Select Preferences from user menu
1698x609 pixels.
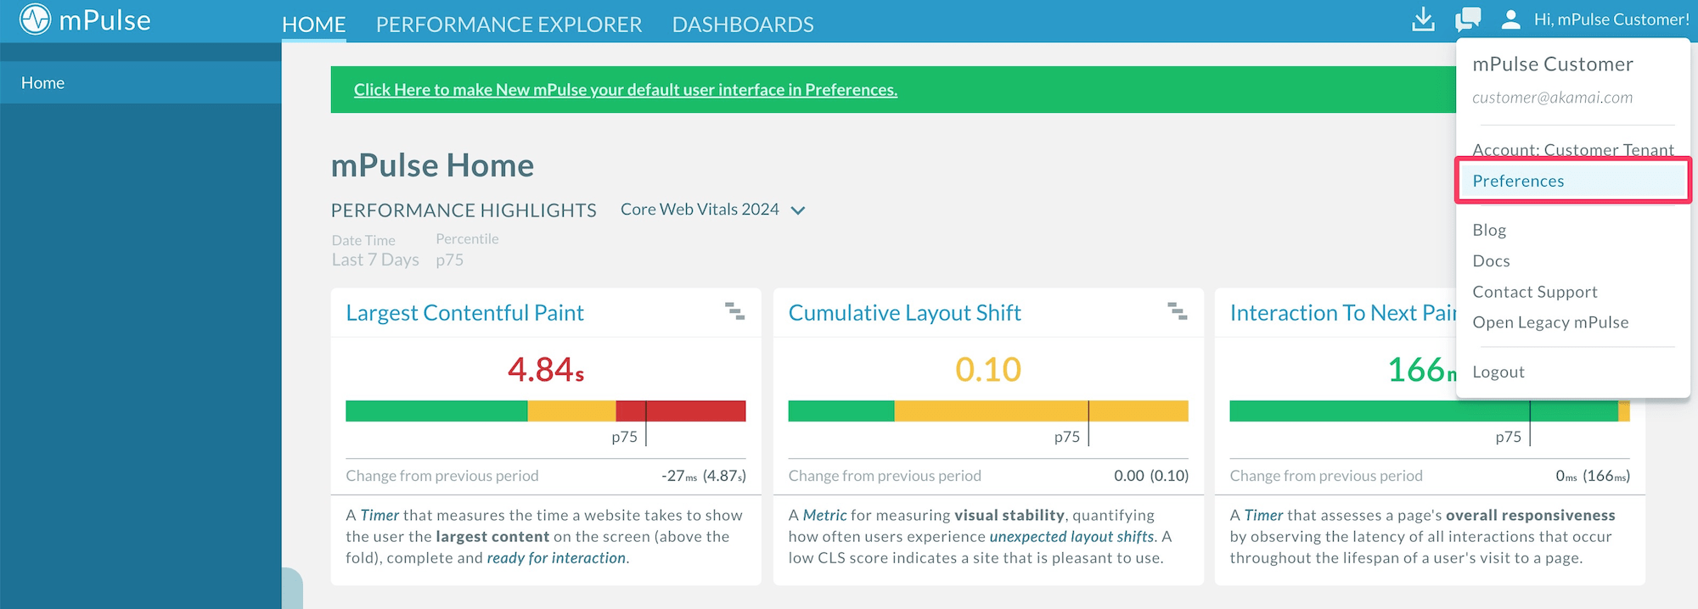[1518, 181]
